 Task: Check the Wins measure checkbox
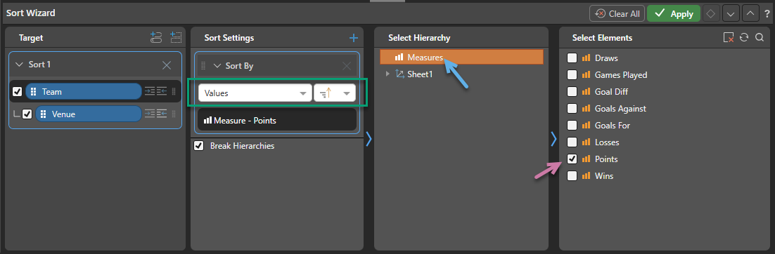pyautogui.click(x=572, y=175)
